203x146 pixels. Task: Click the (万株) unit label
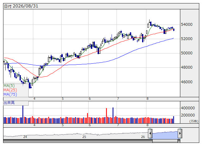[x=194, y=121]
